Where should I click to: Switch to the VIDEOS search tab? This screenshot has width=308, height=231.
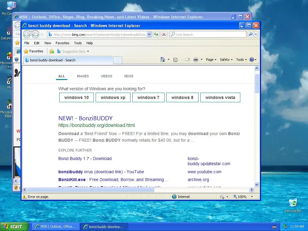106,76
